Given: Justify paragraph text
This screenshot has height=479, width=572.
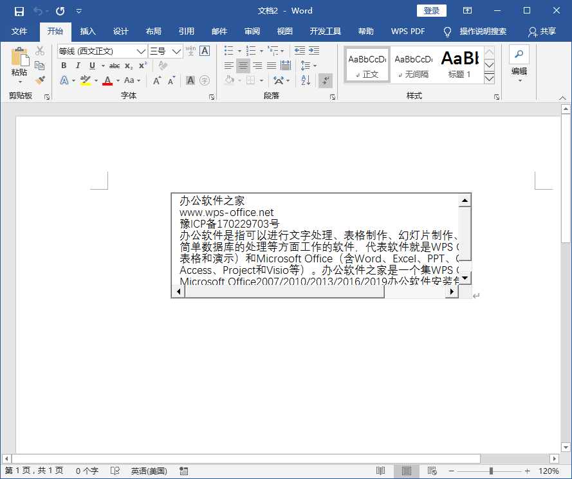Looking at the screenshot, I should 272,66.
